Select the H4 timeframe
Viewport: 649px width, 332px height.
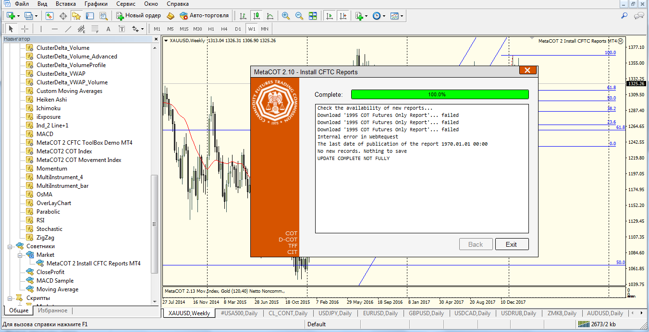(x=224, y=29)
